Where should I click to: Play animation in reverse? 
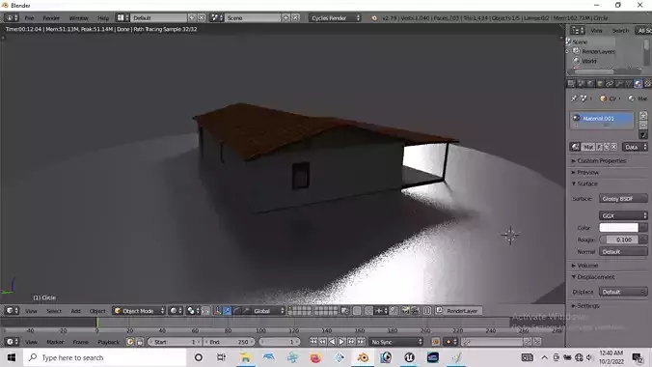[332, 342]
